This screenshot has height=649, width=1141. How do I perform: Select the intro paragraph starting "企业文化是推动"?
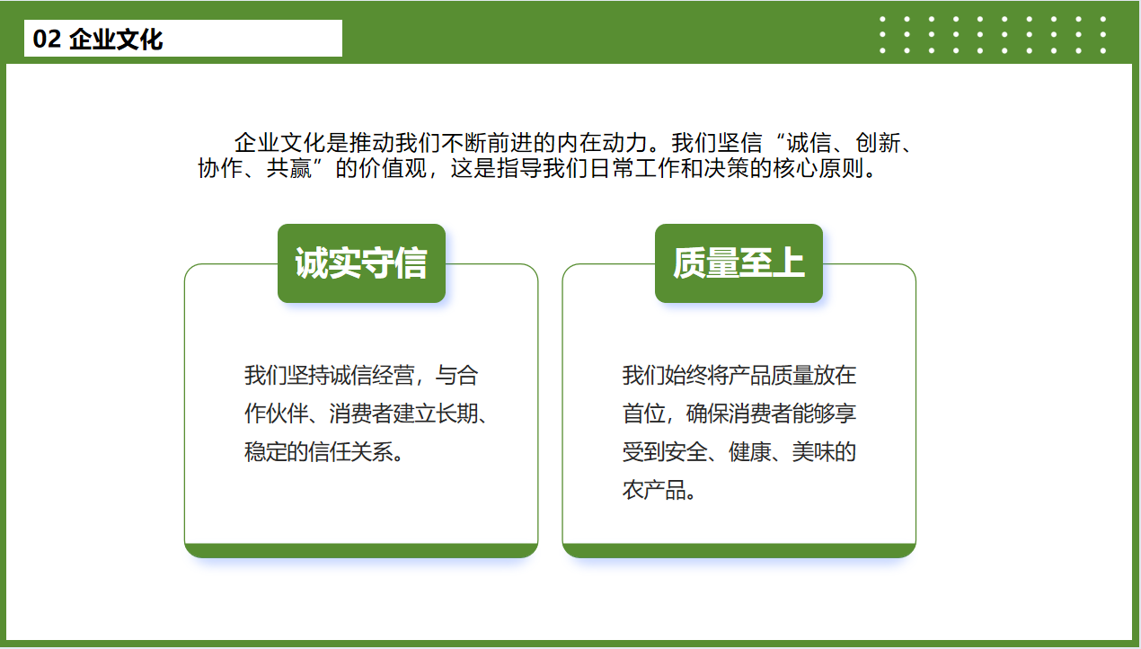pos(555,156)
